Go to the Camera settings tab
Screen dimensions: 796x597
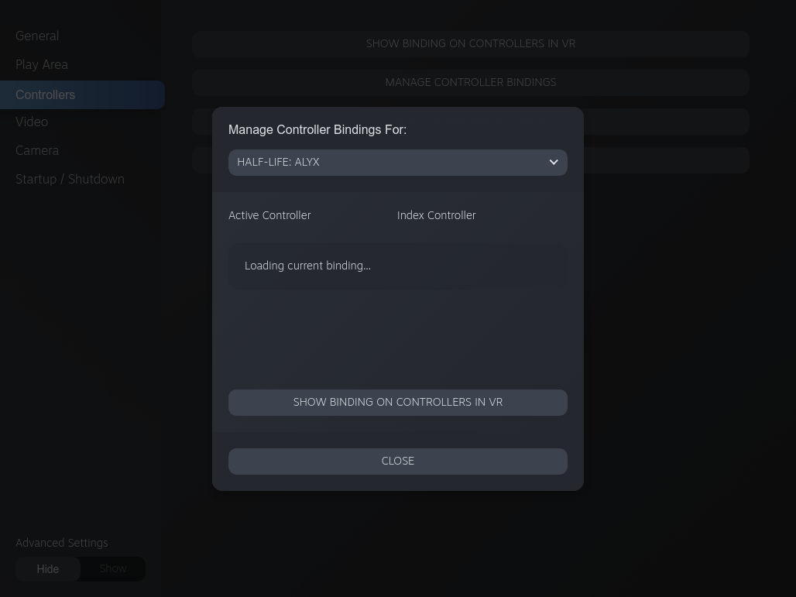coord(37,151)
